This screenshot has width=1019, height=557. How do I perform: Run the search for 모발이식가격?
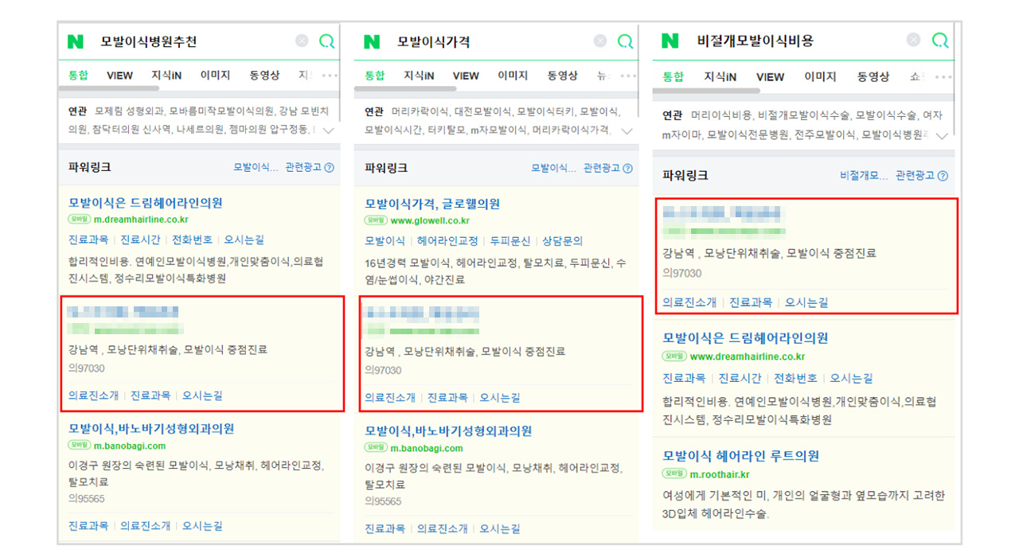[625, 42]
